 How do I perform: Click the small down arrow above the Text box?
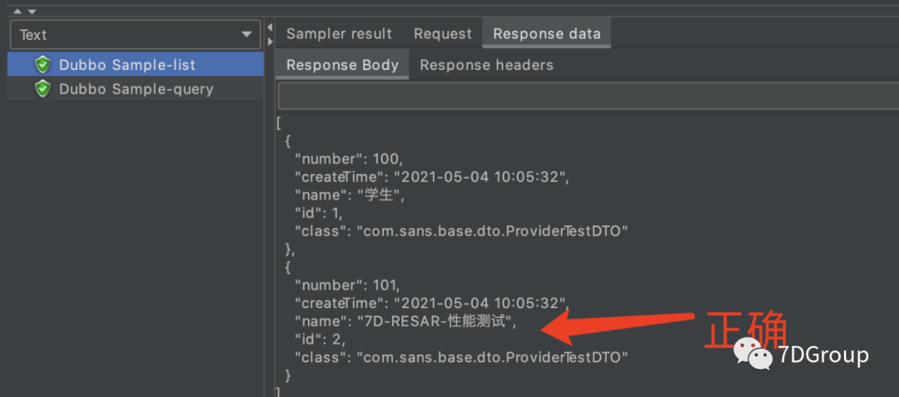32,11
